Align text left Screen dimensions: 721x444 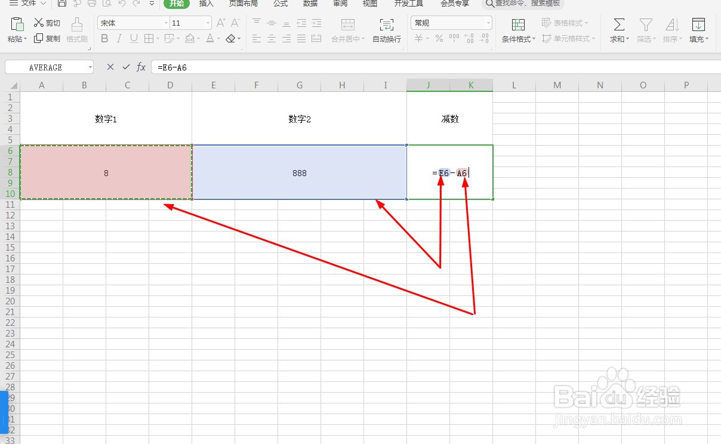[x=257, y=38]
